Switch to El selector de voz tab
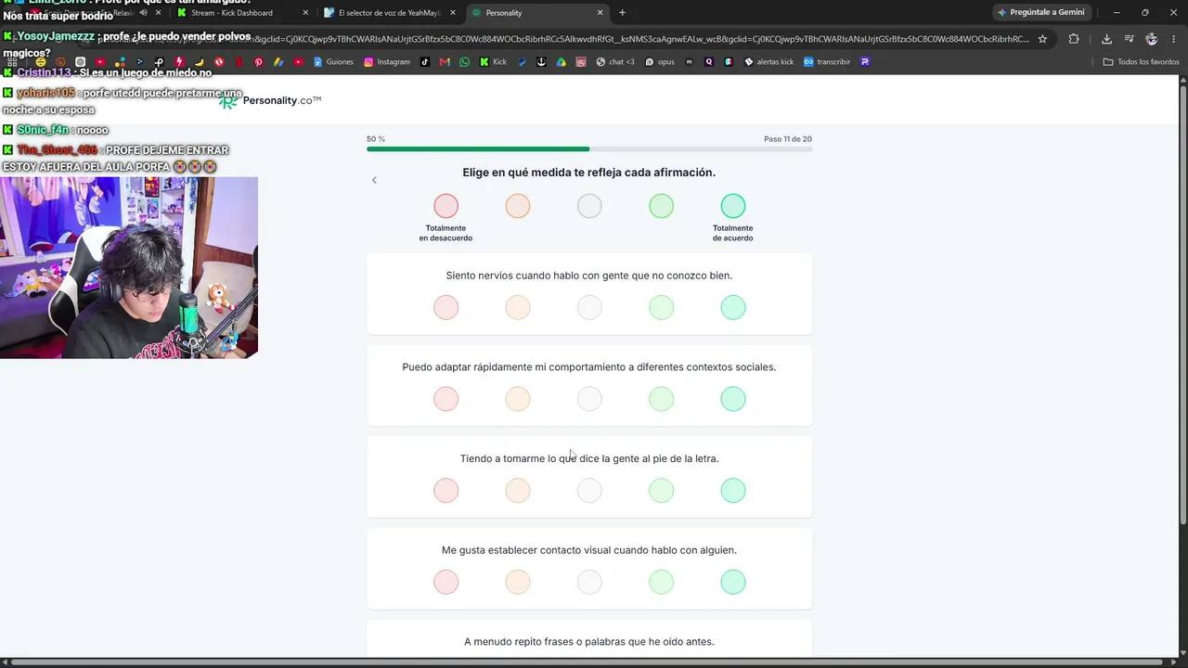 click(388, 13)
